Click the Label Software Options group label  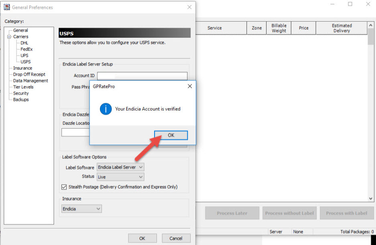pyautogui.click(x=84, y=157)
